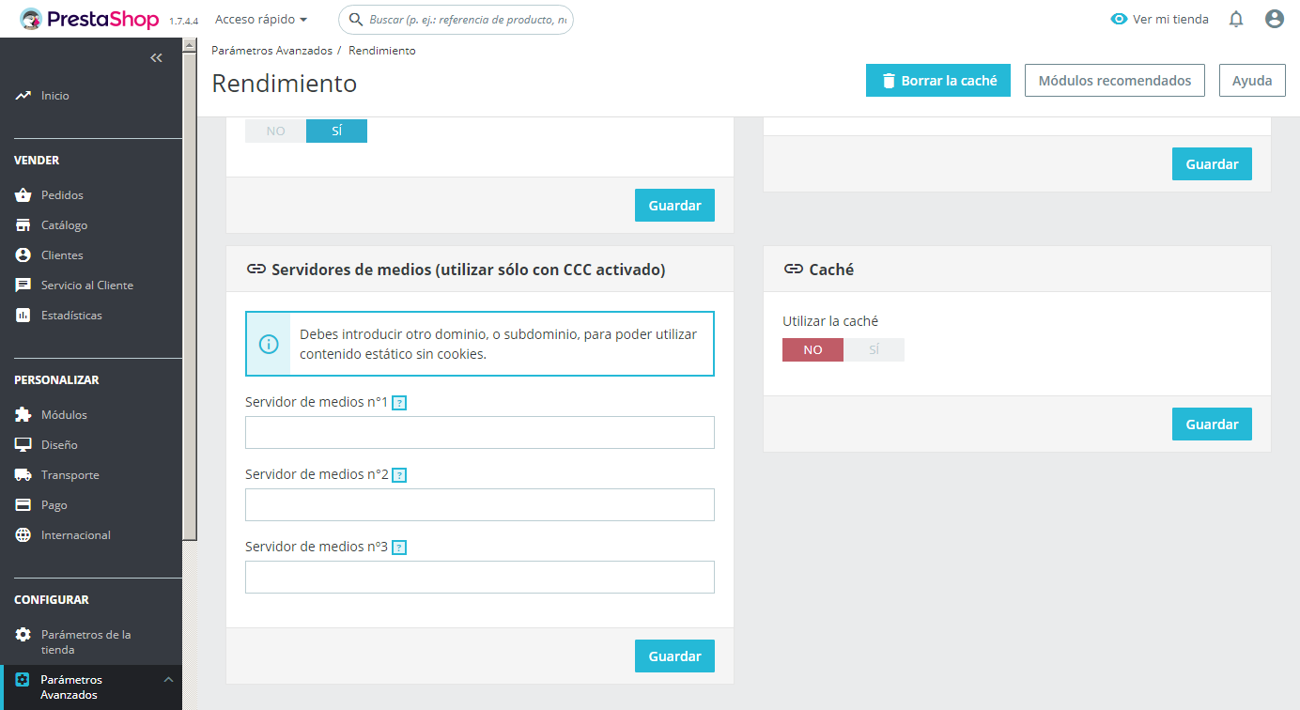Click the link icon beside Servidores de medios heading
Image resolution: width=1300 pixels, height=710 pixels.
tap(255, 270)
